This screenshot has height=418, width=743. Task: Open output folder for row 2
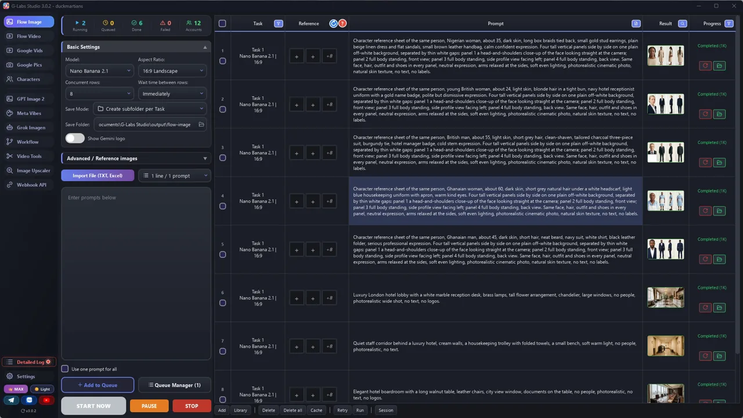click(x=719, y=114)
